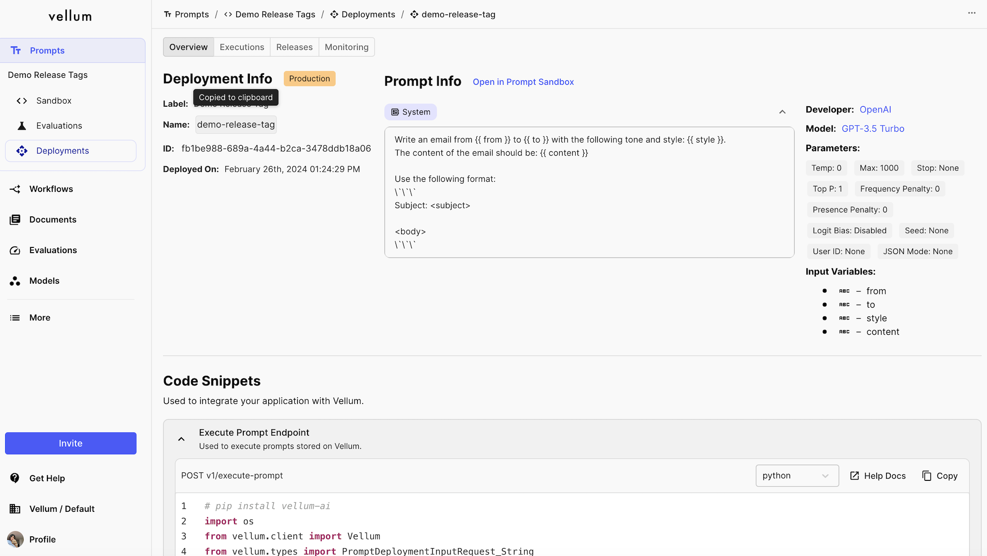Click the Sandbox code brackets icon
The width and height of the screenshot is (987, 556).
coord(22,101)
